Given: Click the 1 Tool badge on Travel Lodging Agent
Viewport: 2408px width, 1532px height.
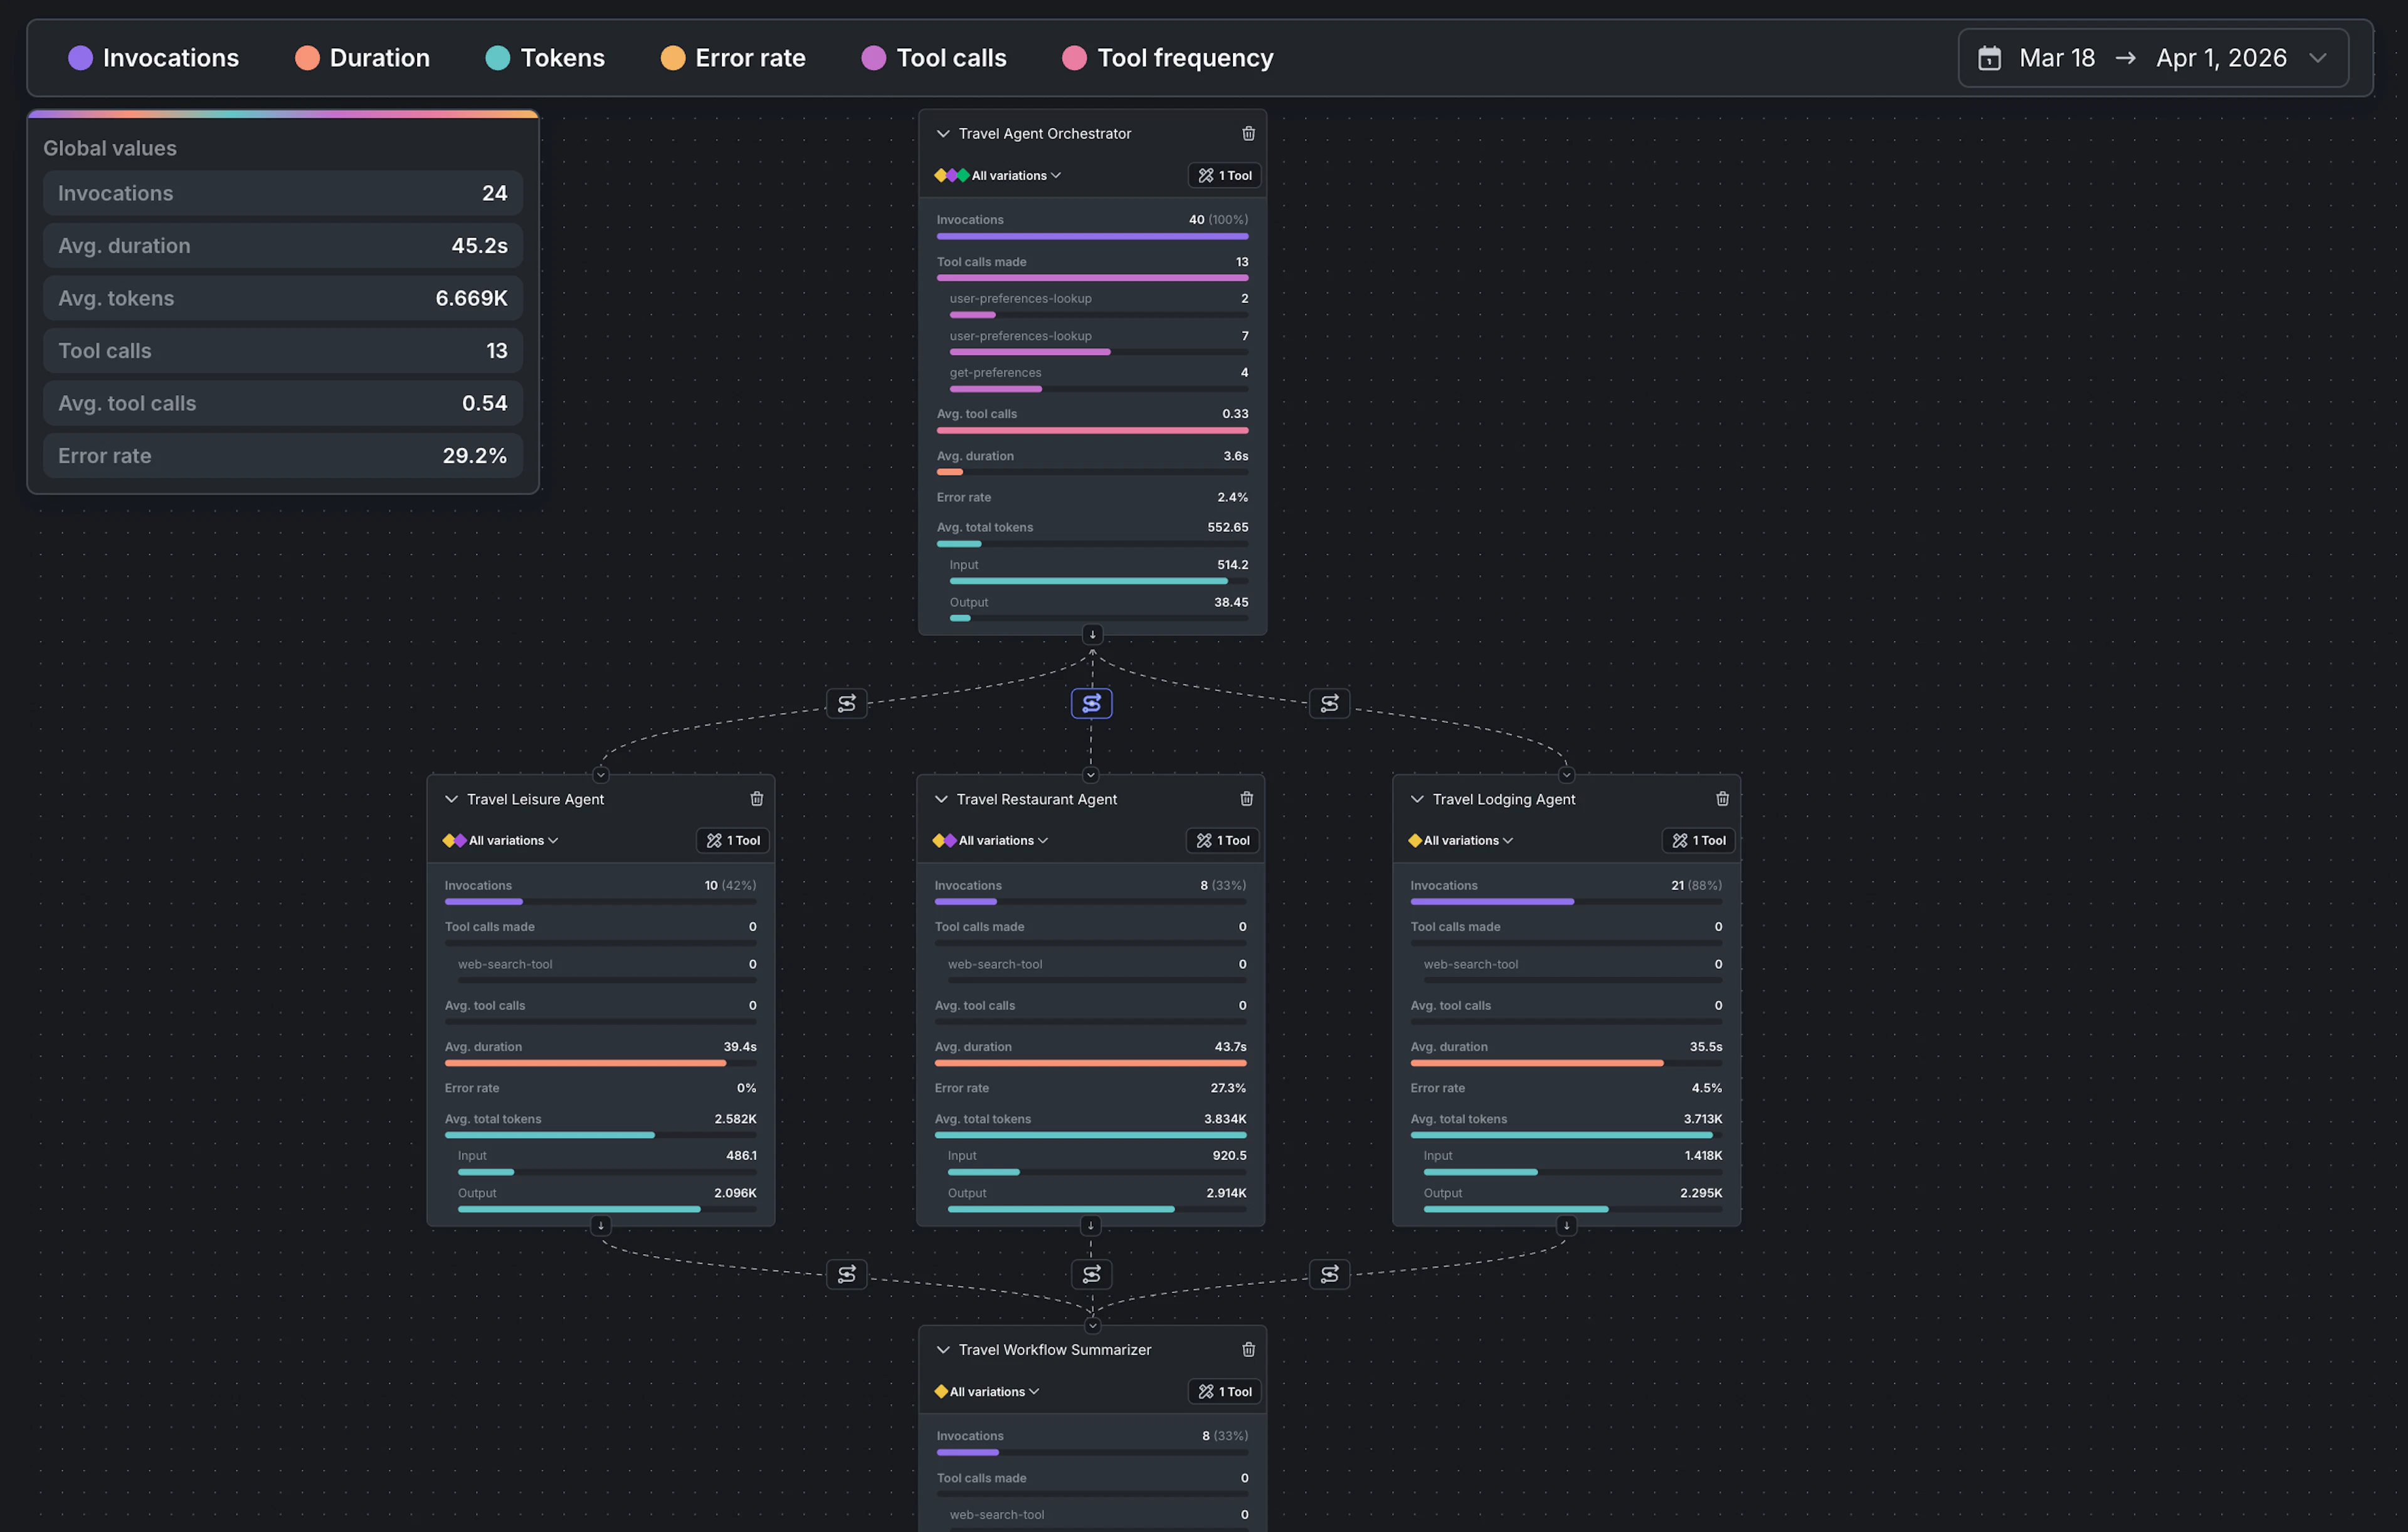Looking at the screenshot, I should coord(1698,840).
